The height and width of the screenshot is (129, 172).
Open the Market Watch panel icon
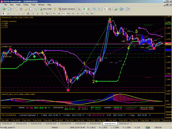point(16,9)
